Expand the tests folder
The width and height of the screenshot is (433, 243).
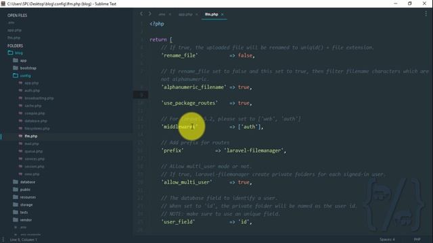[x=20, y=212]
